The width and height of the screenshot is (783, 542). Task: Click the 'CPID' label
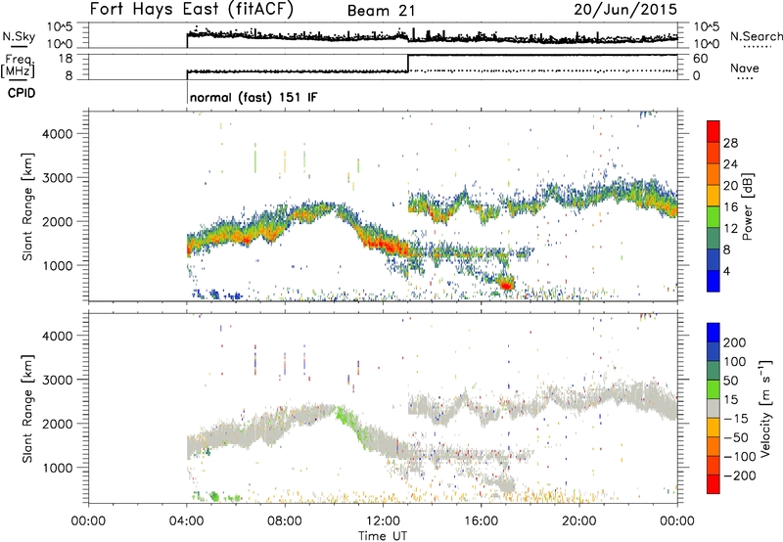coord(22,93)
